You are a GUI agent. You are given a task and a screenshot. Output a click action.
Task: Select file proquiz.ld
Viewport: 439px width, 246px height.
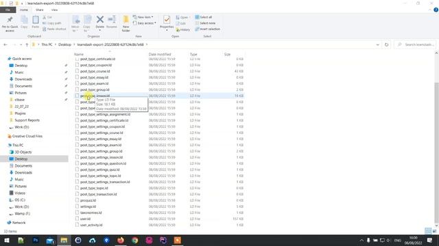click(88, 200)
